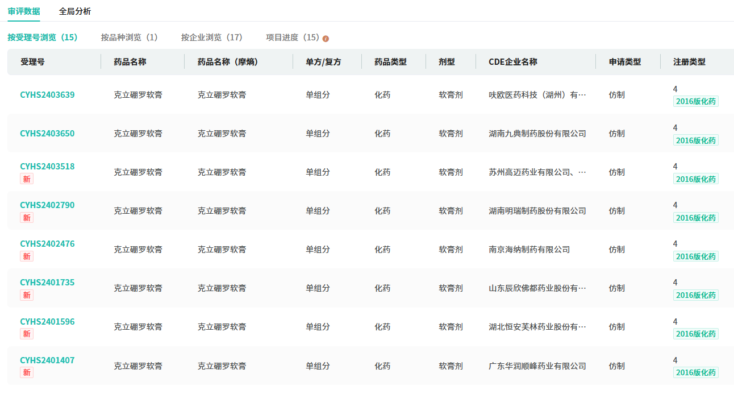The width and height of the screenshot is (734, 394).
Task: Click 克立硼罗软膏 drug name in CYHS2401596 row
Action: pyautogui.click(x=138, y=327)
